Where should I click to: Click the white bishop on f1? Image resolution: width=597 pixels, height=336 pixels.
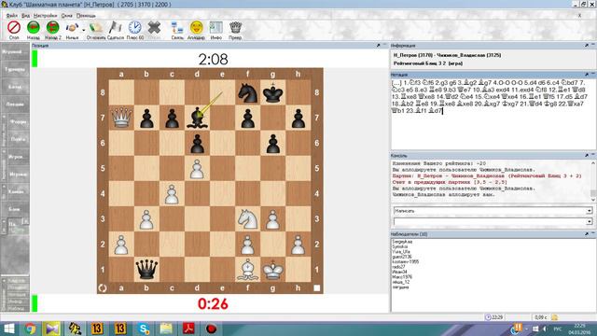[247, 269]
